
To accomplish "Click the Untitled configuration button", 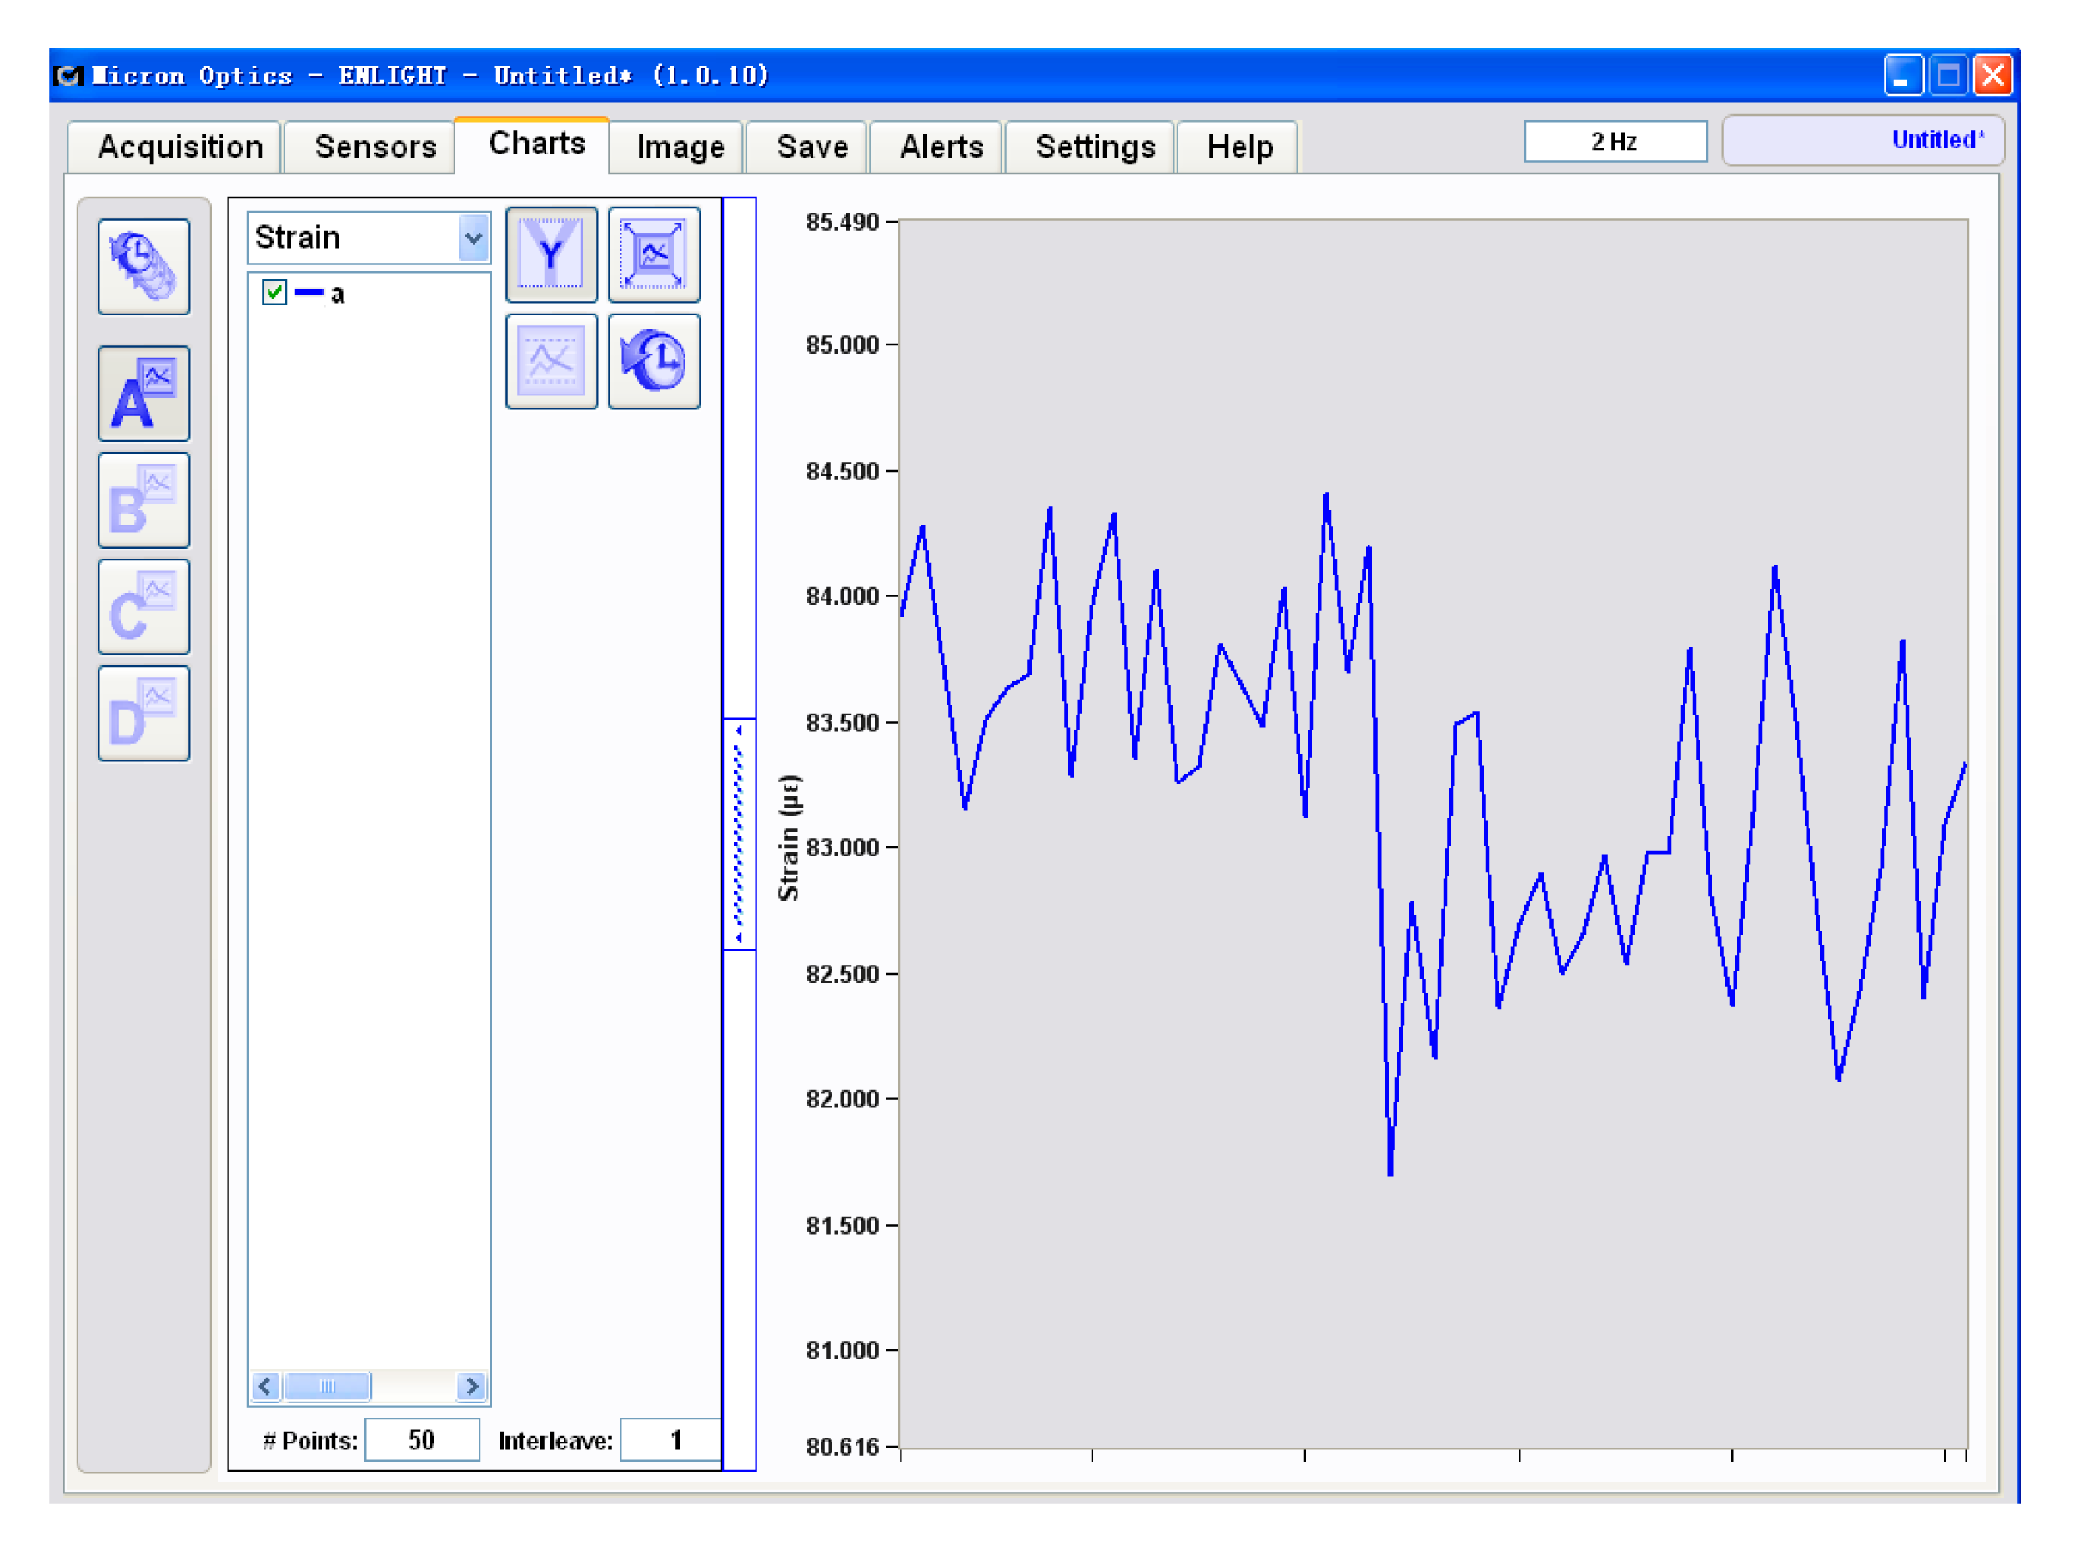I will point(1862,141).
